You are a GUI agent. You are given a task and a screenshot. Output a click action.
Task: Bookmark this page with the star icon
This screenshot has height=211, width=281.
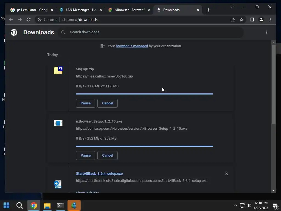(241, 20)
